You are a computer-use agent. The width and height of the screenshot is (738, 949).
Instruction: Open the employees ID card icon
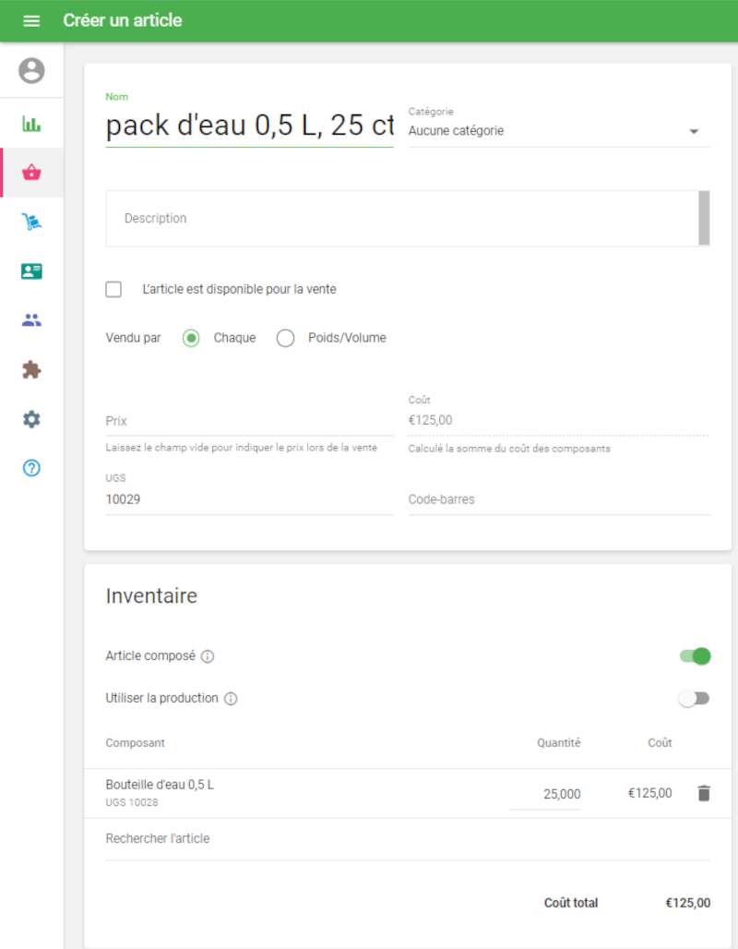coord(31,271)
